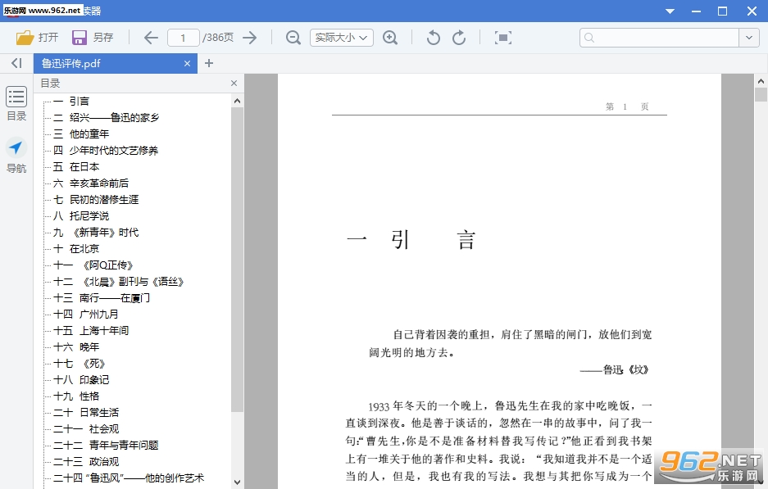Open 十二 《北晨》副刊与《语丝》
The image size is (768, 489).
(x=119, y=282)
